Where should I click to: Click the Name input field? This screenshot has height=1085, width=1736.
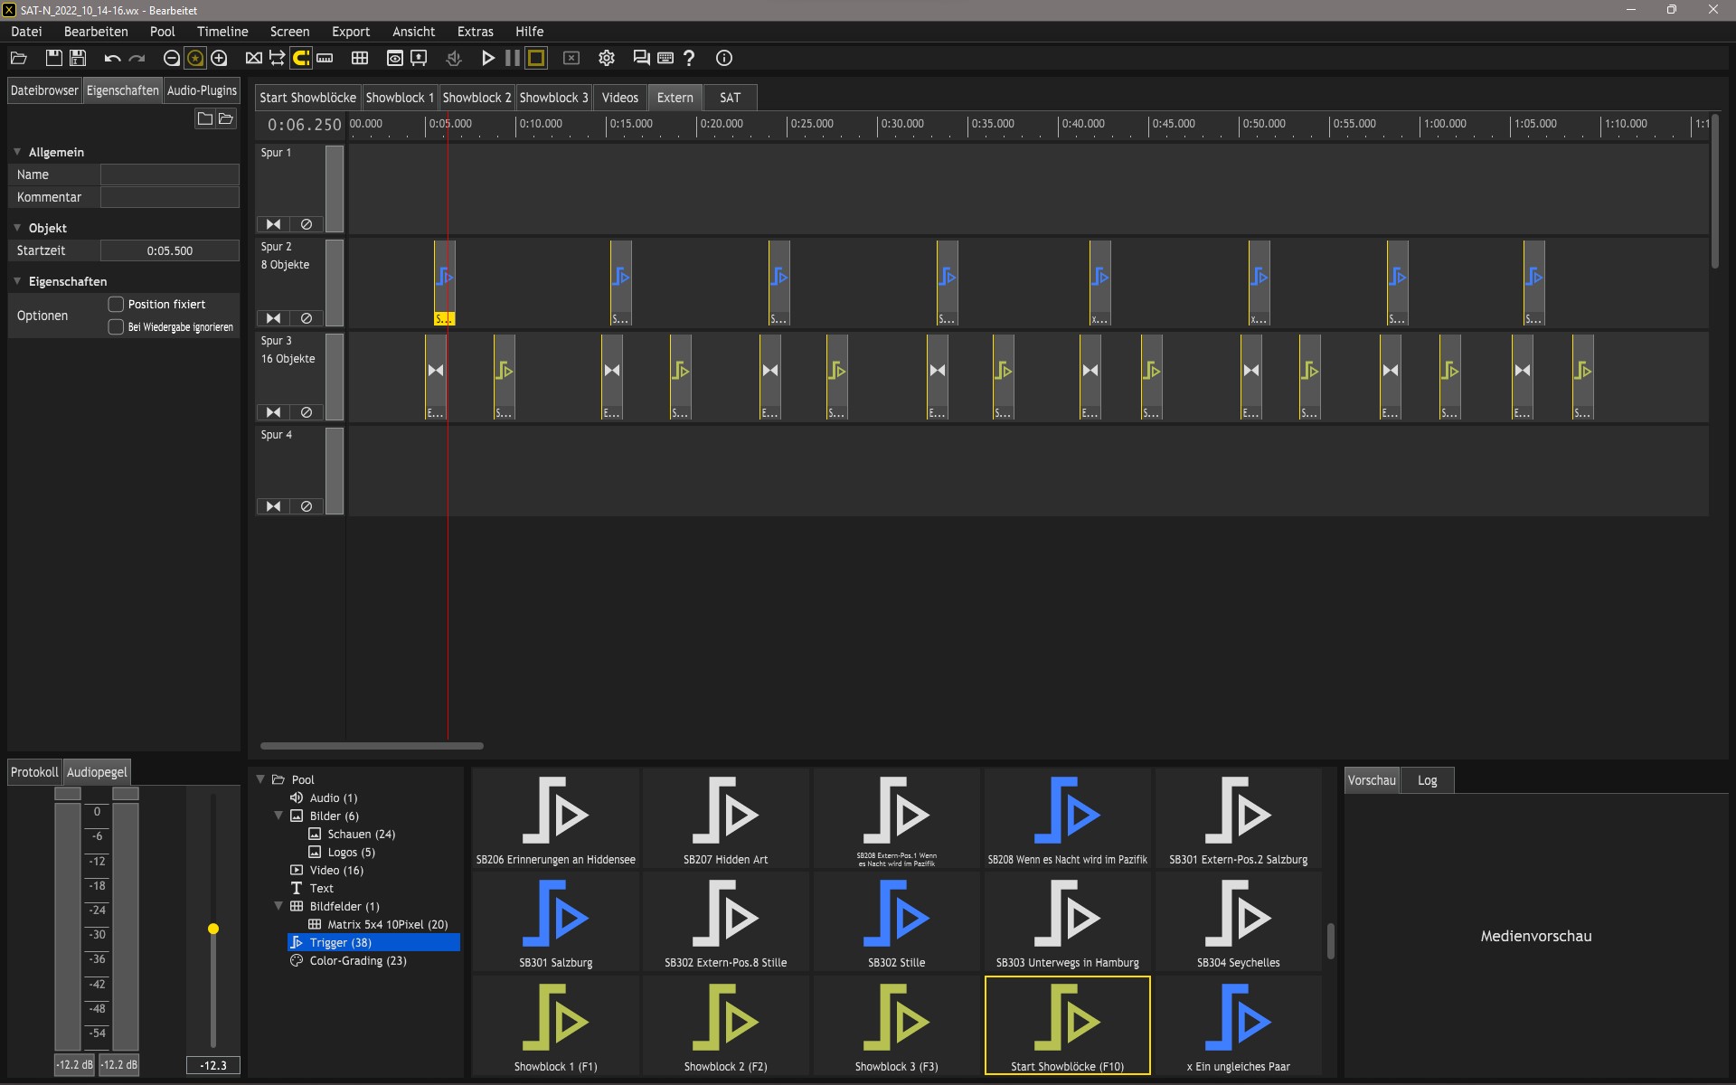[x=169, y=175]
